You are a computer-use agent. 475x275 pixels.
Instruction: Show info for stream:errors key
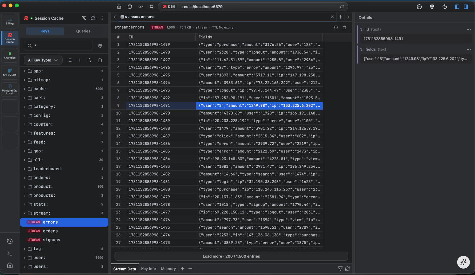[336, 27]
